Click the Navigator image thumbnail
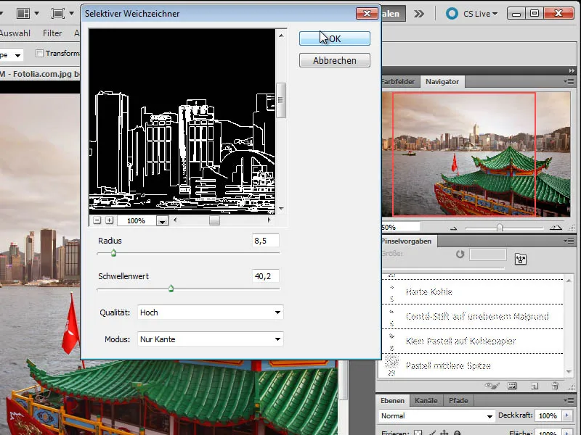This screenshot has height=435, width=581. pyautogui.click(x=476, y=154)
